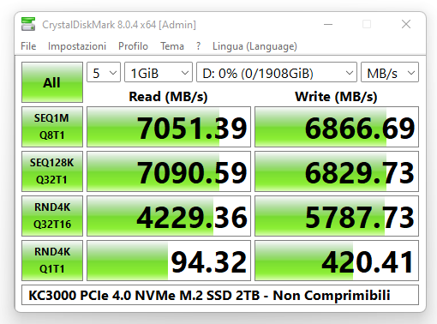
Task: Run all benchmarks with the All button
Action: [x=52, y=82]
